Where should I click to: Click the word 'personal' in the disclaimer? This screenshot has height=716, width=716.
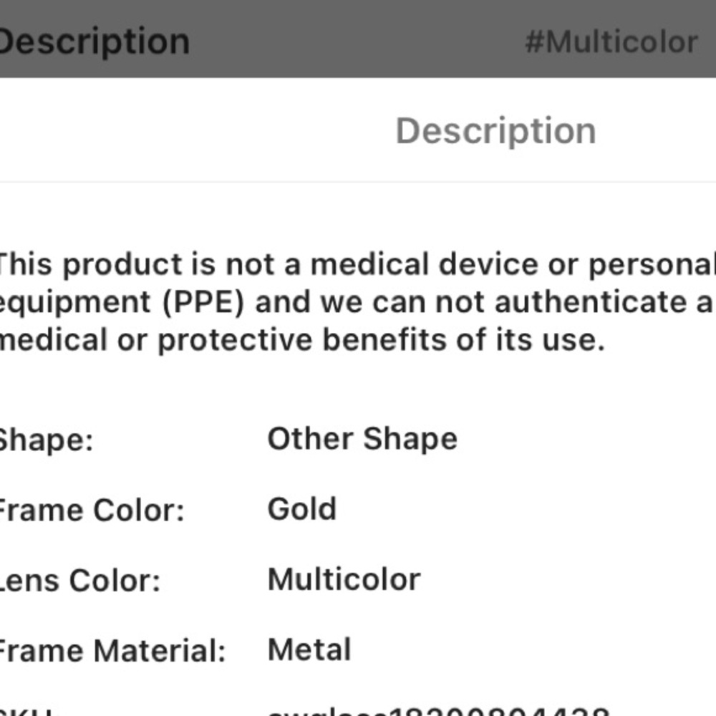click(x=652, y=265)
